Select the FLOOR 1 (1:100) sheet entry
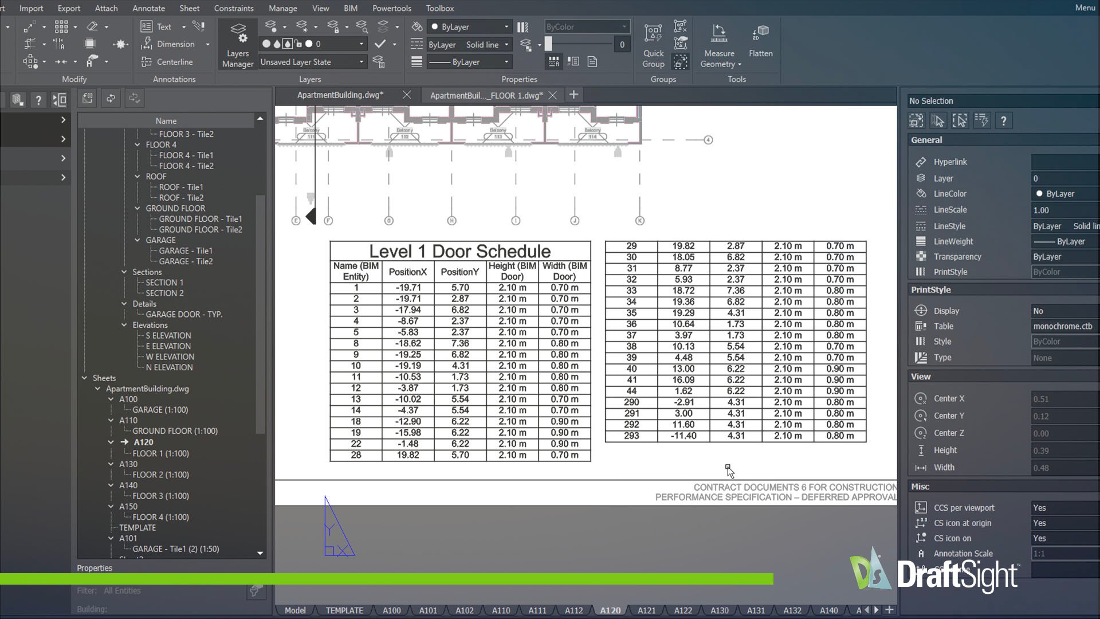This screenshot has height=619, width=1100. click(160, 453)
